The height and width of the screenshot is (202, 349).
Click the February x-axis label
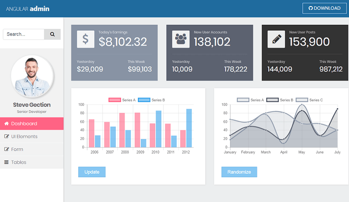[x=248, y=152]
